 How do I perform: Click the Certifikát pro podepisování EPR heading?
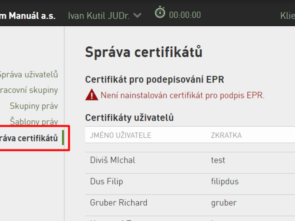point(155,80)
